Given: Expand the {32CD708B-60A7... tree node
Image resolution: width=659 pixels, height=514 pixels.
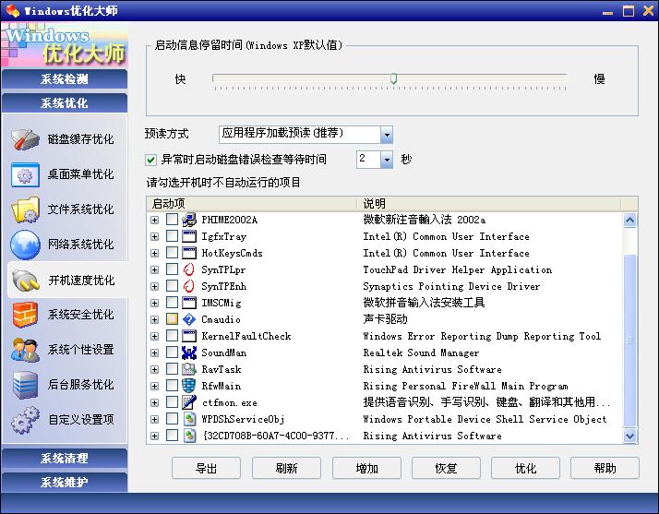Looking at the screenshot, I should coord(155,436).
